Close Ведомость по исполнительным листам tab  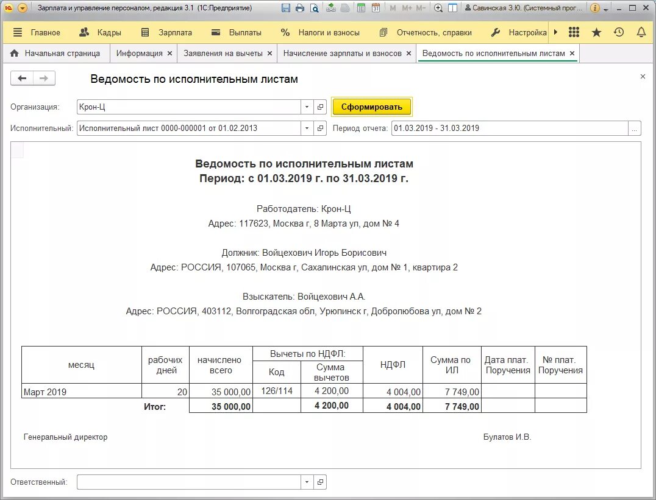572,54
